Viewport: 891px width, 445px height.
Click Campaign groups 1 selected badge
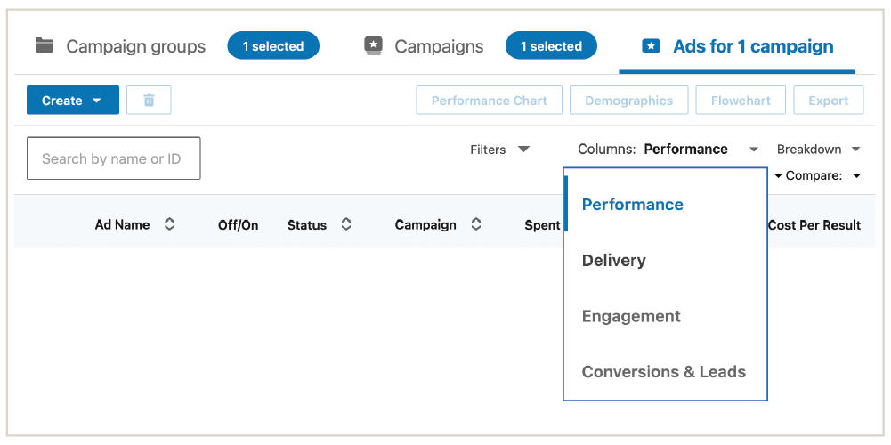(x=273, y=46)
